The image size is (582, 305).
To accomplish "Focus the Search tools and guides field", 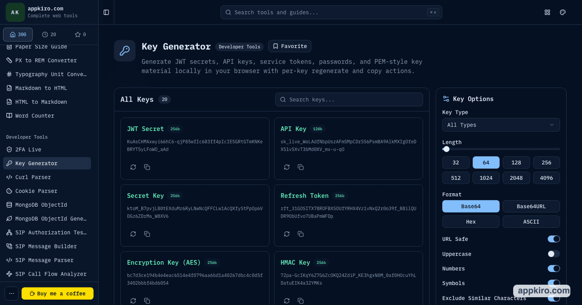I will (331, 12).
